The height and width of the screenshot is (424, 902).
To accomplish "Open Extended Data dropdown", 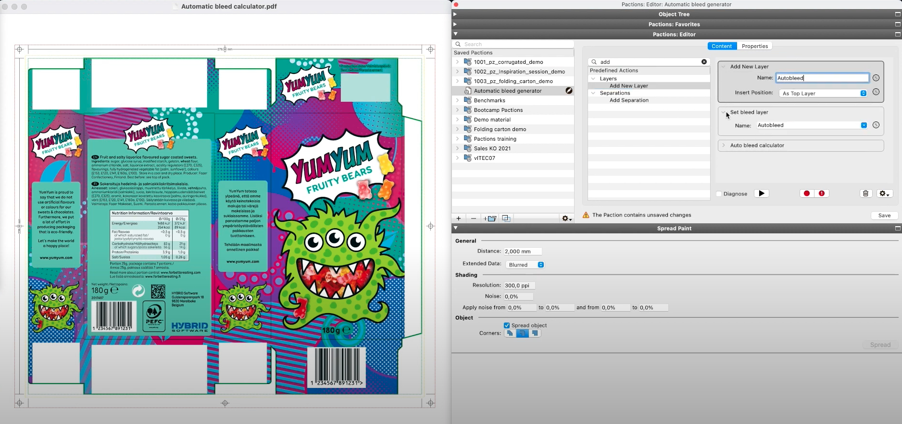I will tap(525, 265).
